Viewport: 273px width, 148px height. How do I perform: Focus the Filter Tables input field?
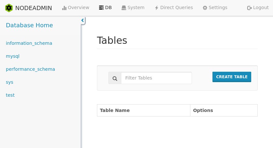pos(156,78)
